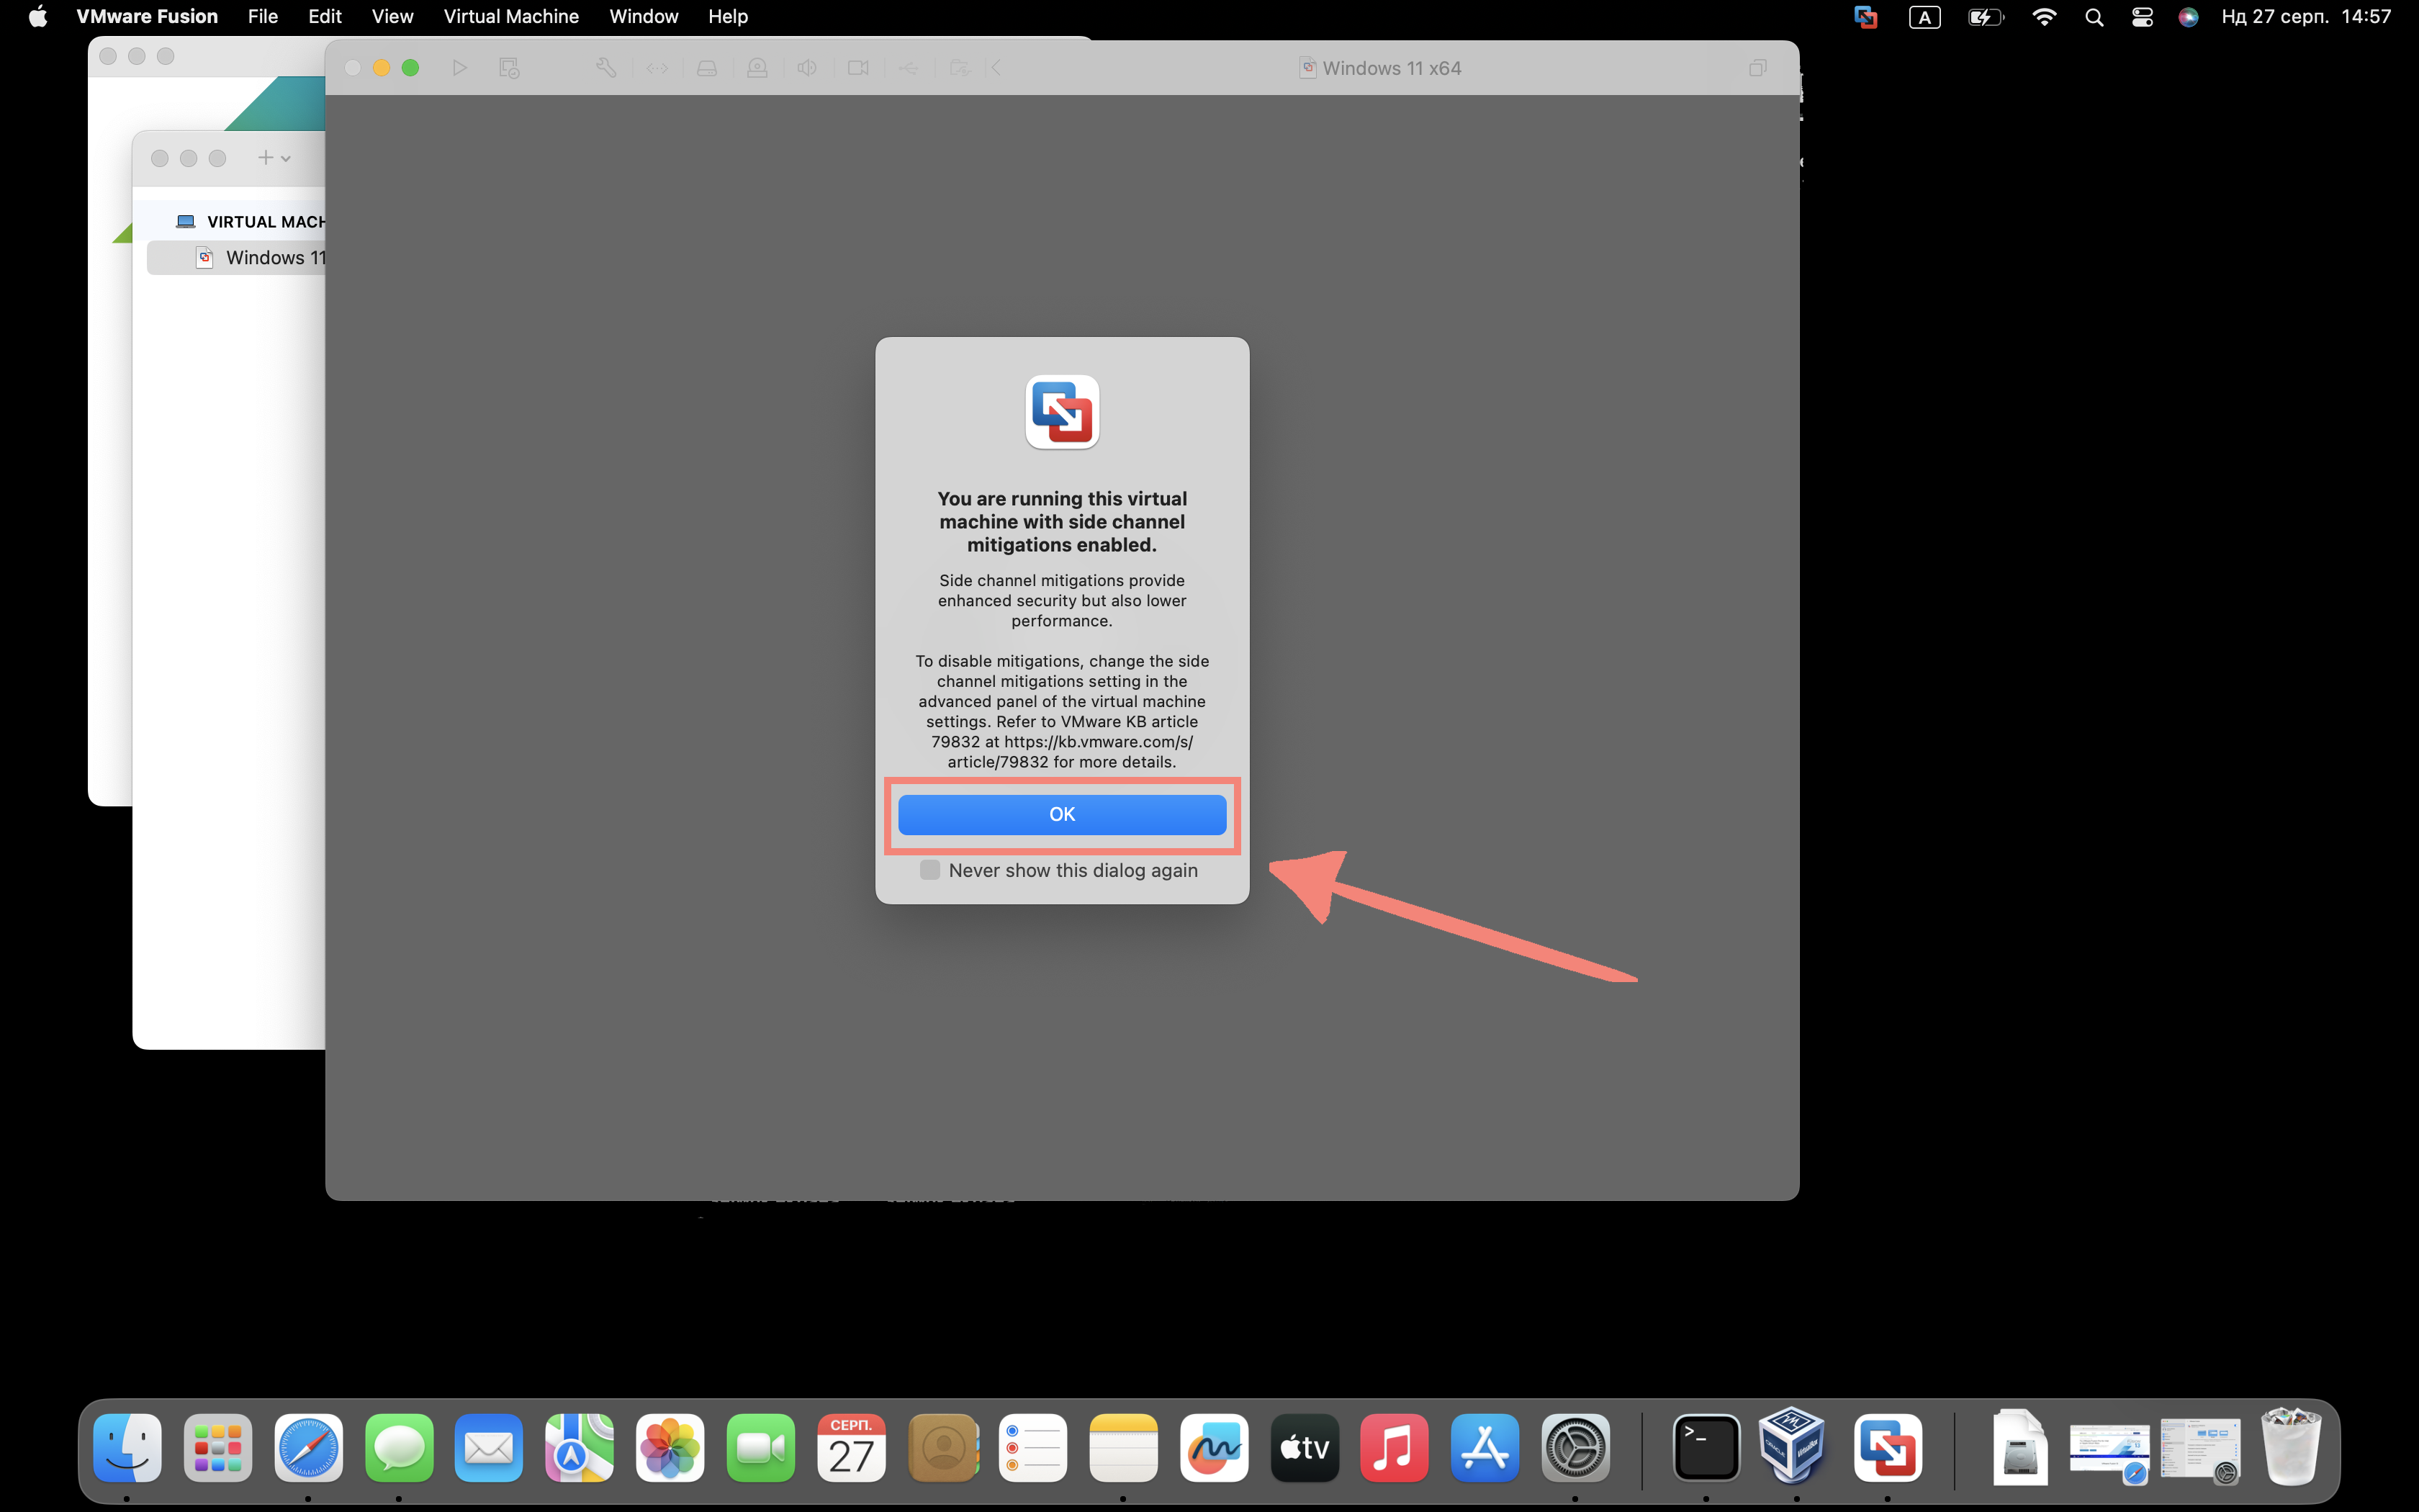Viewport: 2419px width, 1512px height.
Task: Click the shared folders toolbar icon
Action: pyautogui.click(x=960, y=68)
